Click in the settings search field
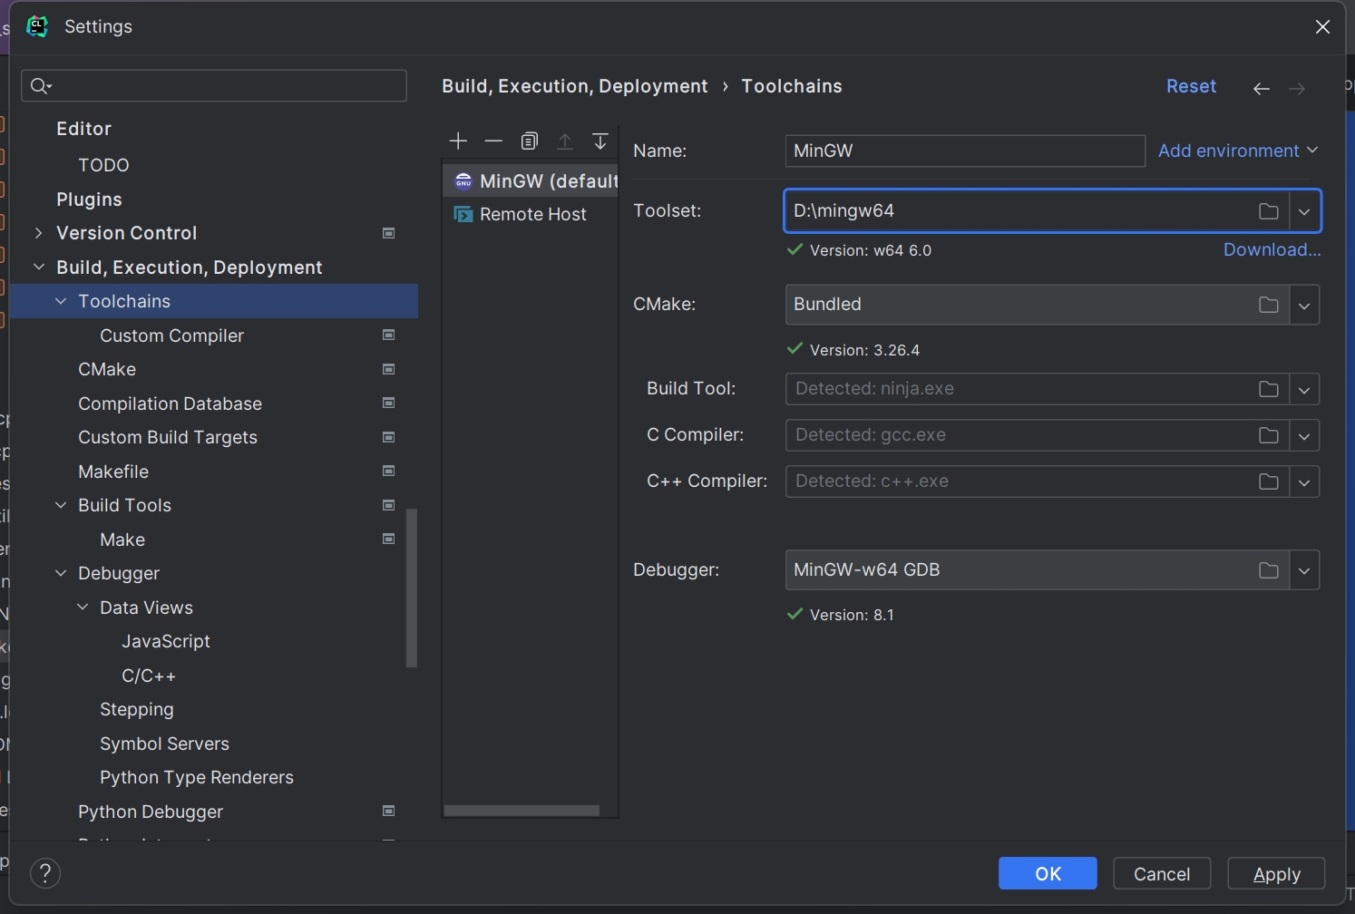This screenshot has height=914, width=1355. tap(214, 86)
